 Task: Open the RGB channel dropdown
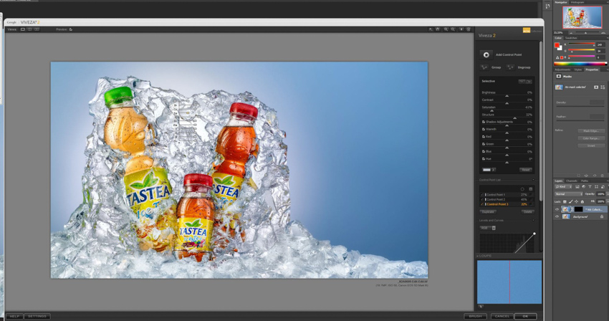[x=488, y=228]
